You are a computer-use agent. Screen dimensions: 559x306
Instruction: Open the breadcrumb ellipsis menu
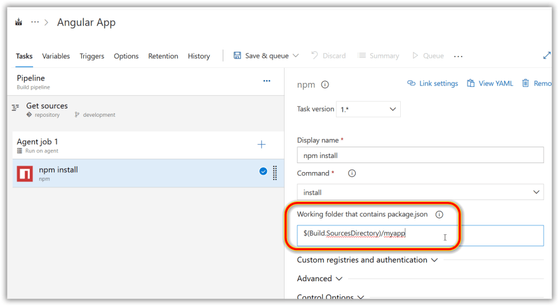(34, 22)
